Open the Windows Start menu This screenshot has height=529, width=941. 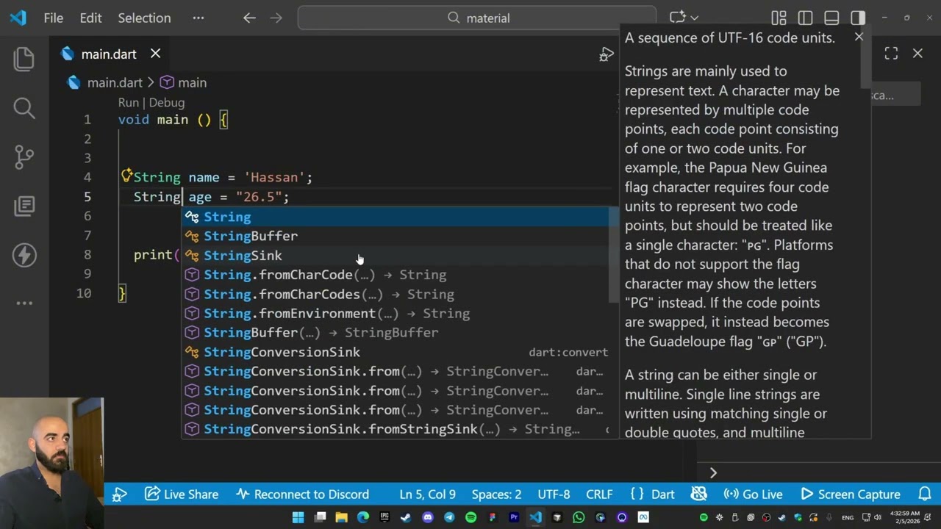298,517
